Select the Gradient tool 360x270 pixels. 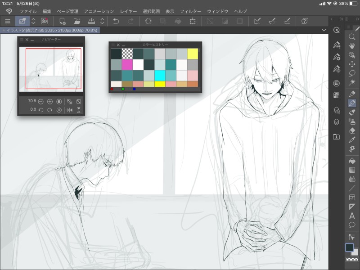[352, 170]
